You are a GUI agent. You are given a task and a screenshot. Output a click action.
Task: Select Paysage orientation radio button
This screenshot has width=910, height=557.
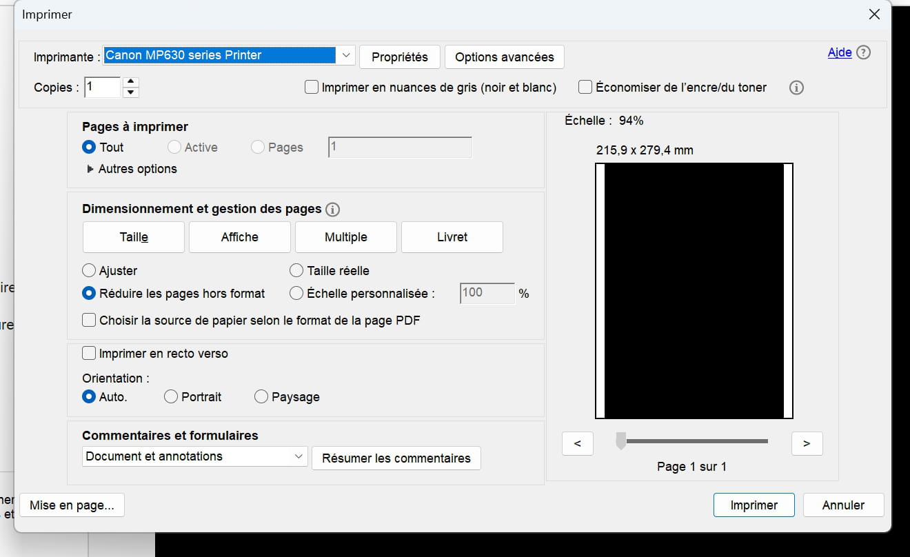click(261, 397)
